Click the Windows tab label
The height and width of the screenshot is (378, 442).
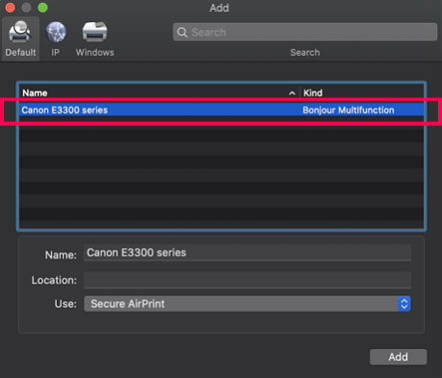[x=95, y=53]
